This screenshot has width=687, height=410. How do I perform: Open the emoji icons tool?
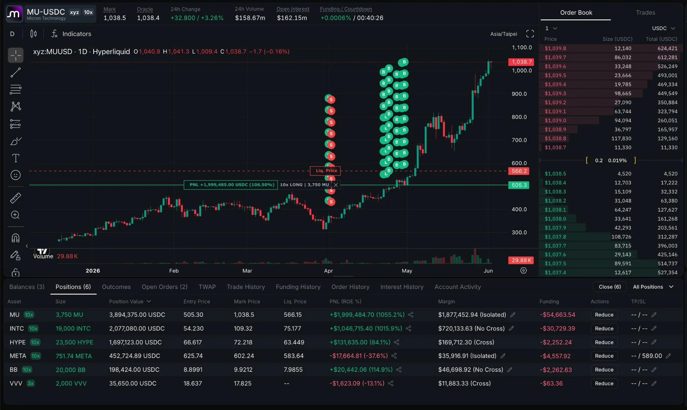[16, 175]
